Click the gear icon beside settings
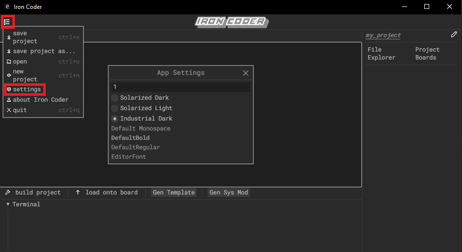Screen dimensions: 462x252 9,89
